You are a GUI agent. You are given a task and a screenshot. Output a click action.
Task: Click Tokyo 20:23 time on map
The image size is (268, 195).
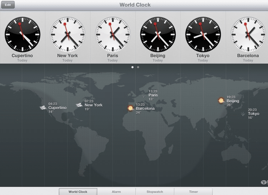pyautogui.click(x=252, y=110)
